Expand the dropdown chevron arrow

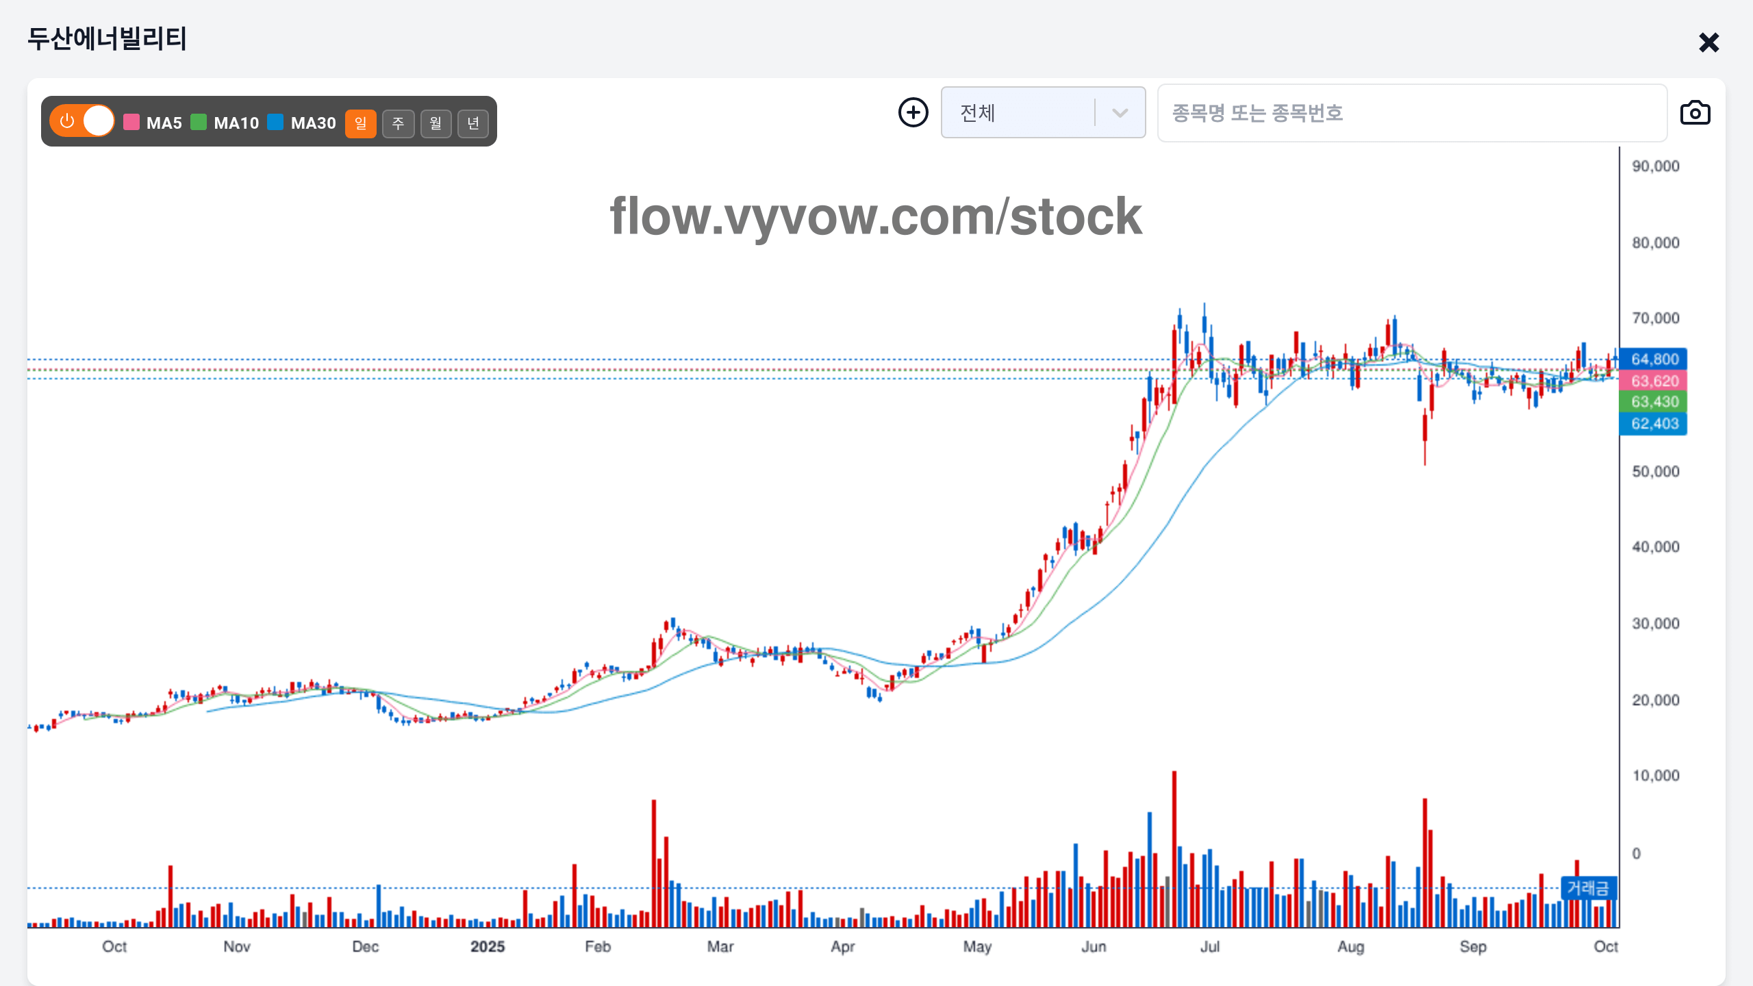[x=1120, y=113]
